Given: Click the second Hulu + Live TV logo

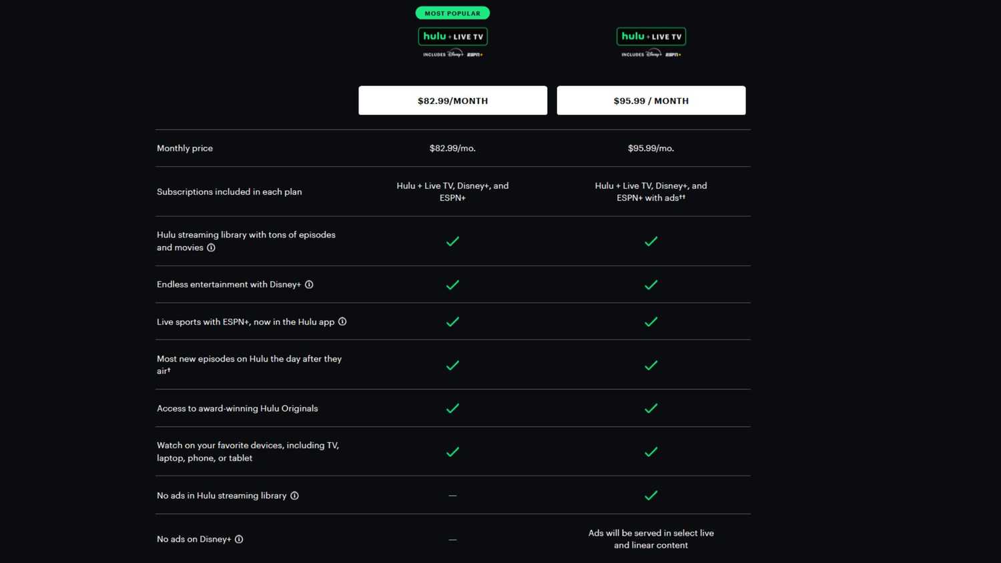Looking at the screenshot, I should click(651, 36).
